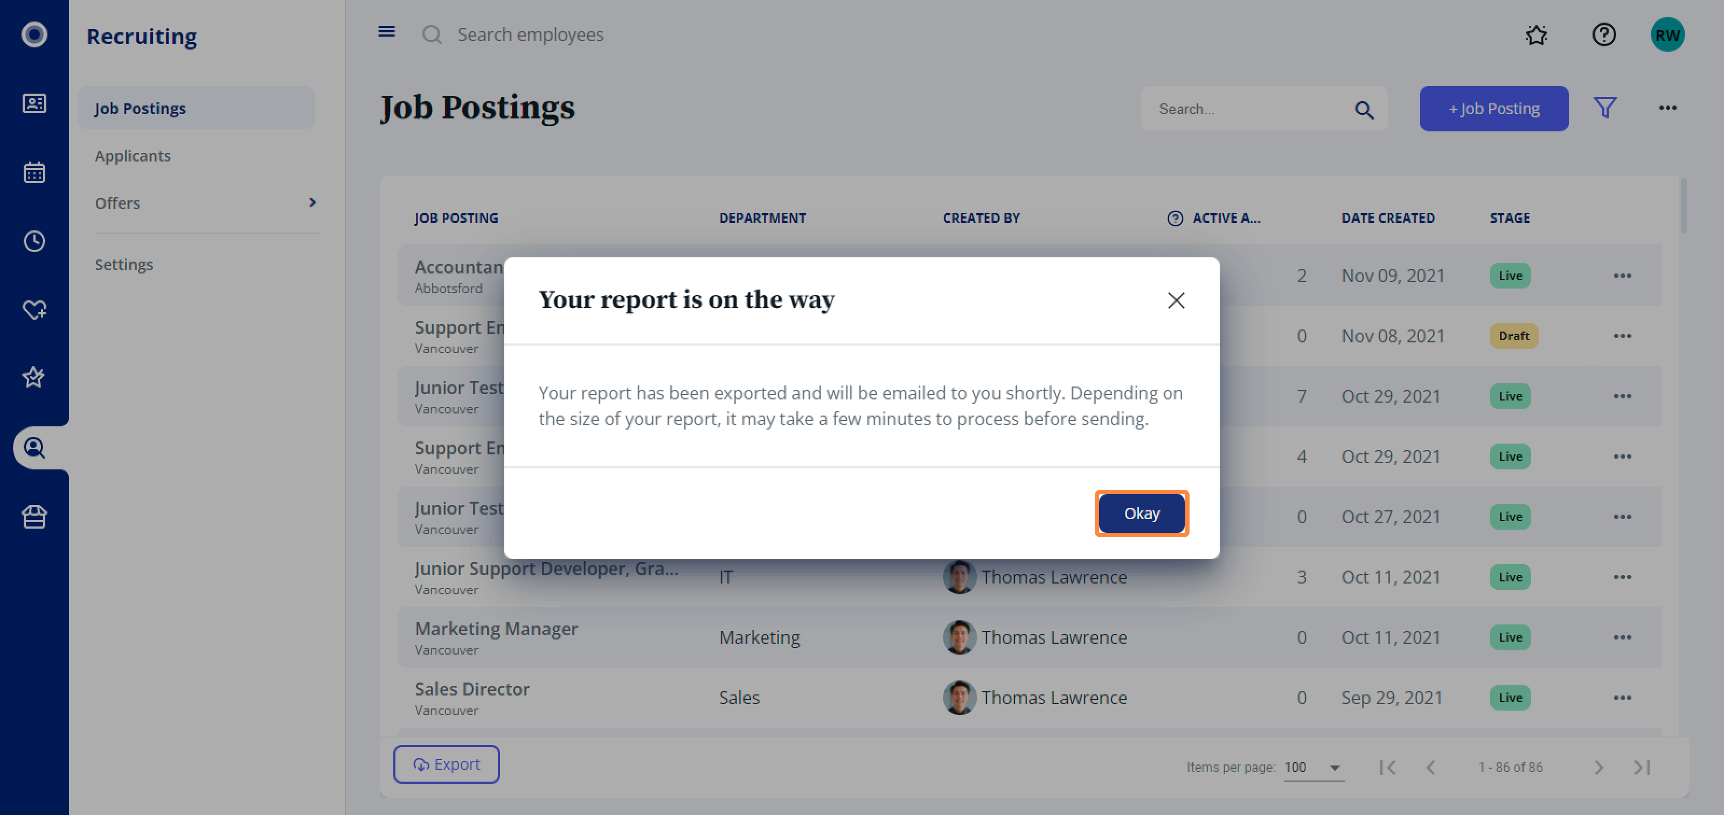
Task: Click the Sales department cell
Action: 739,698
